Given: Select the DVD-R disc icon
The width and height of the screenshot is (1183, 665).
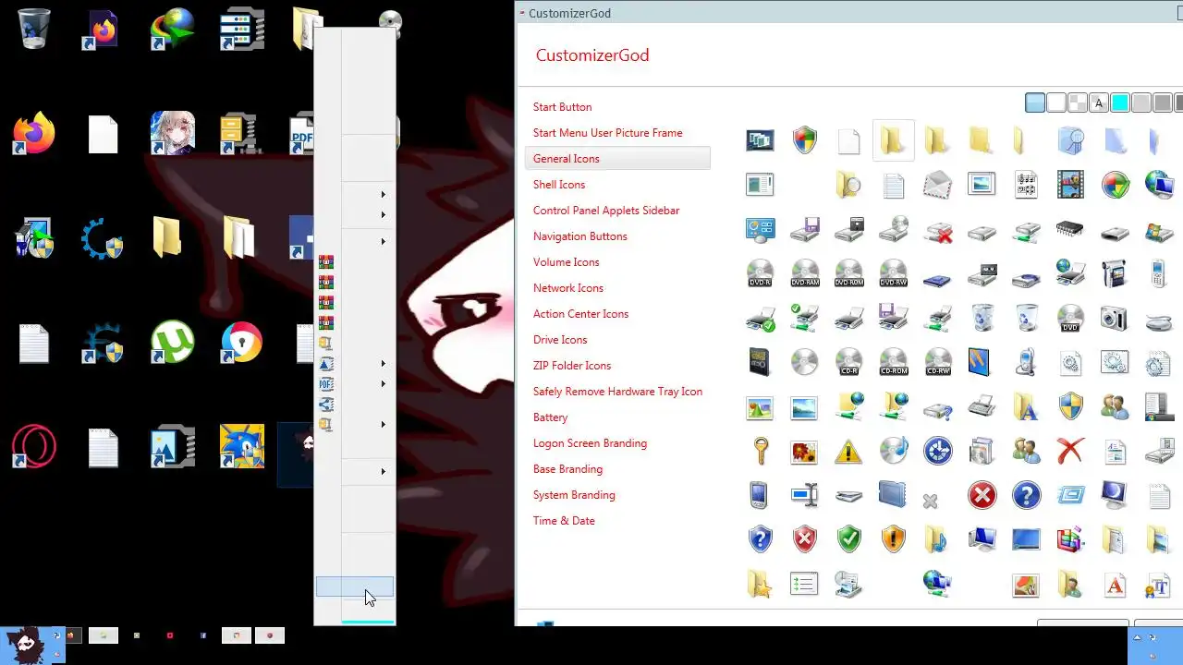Looking at the screenshot, I should click(760, 273).
